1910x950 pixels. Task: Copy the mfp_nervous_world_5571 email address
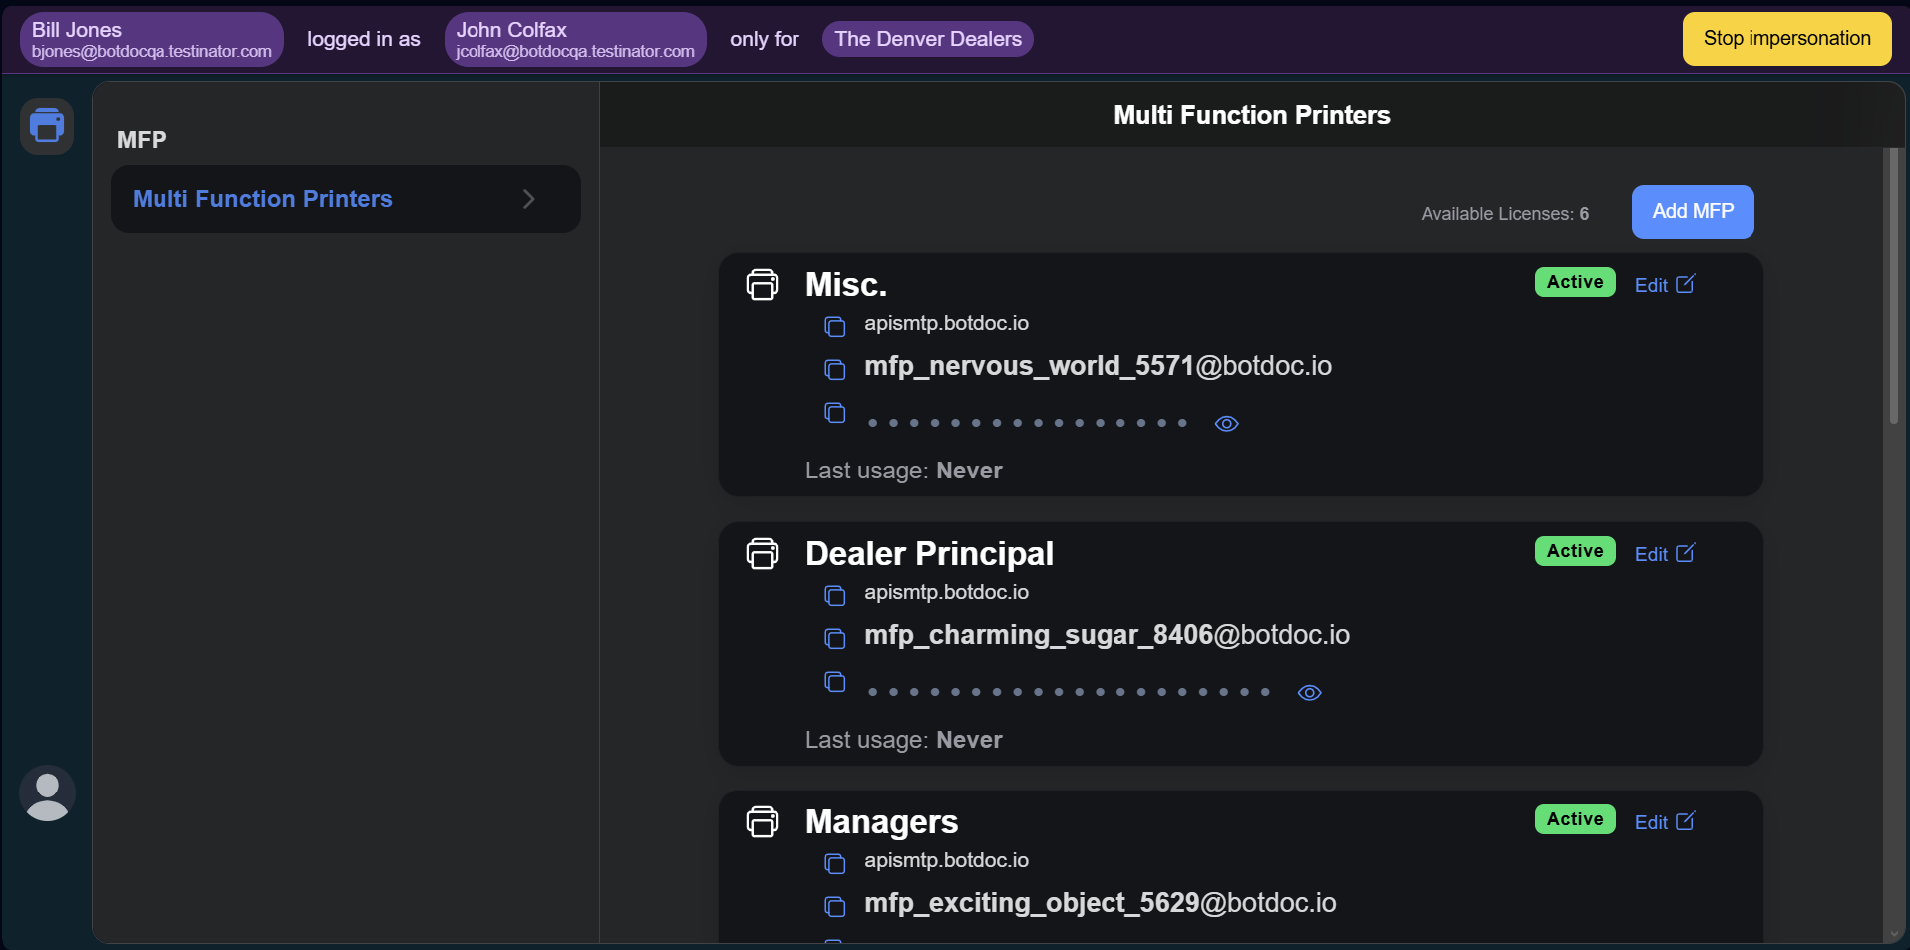coord(834,369)
